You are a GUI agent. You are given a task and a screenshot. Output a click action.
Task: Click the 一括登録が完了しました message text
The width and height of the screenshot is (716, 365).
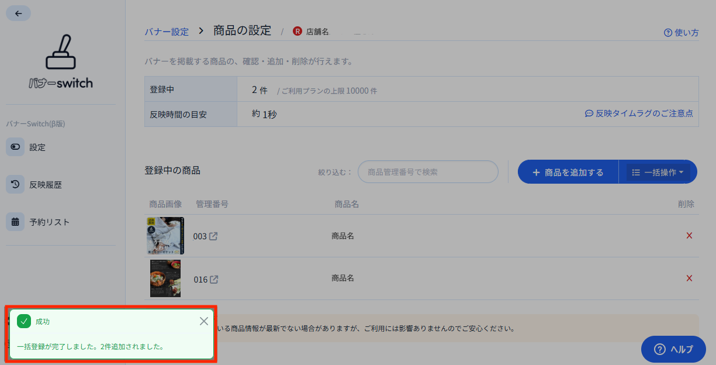pos(90,346)
